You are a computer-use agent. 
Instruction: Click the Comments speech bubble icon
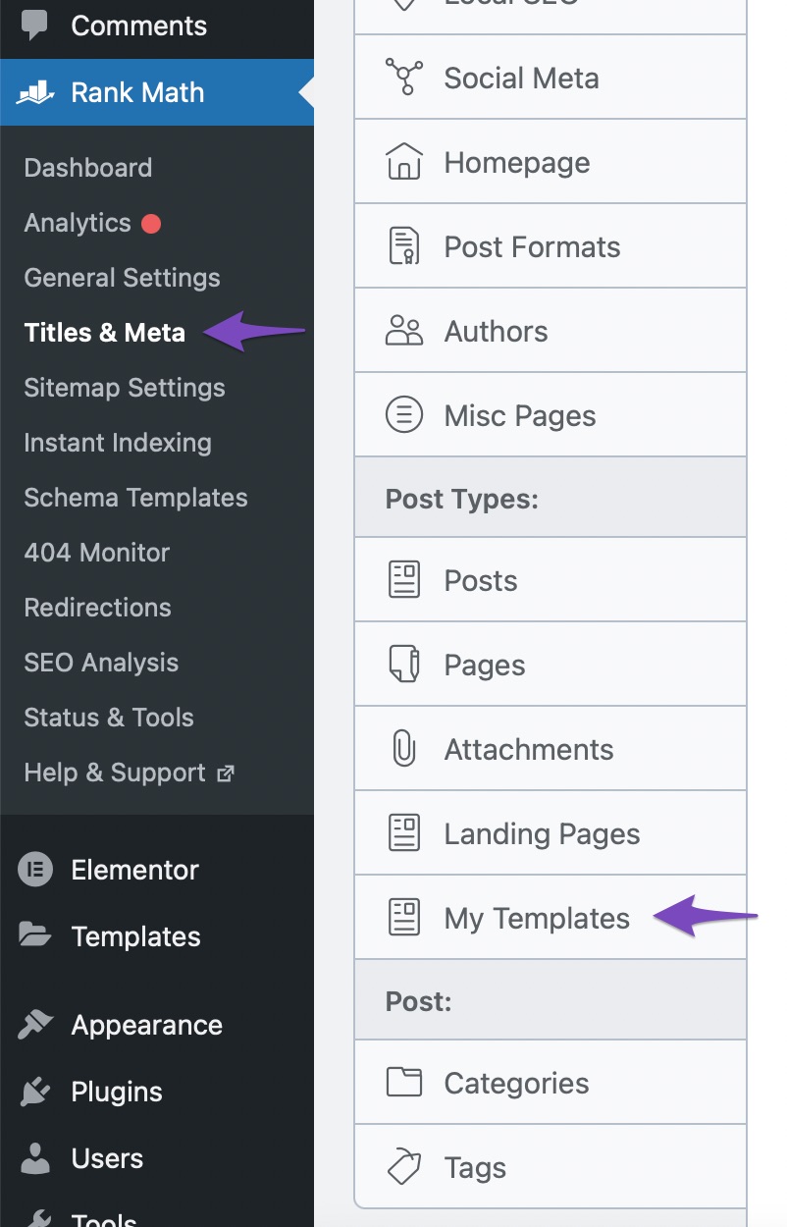click(x=35, y=26)
